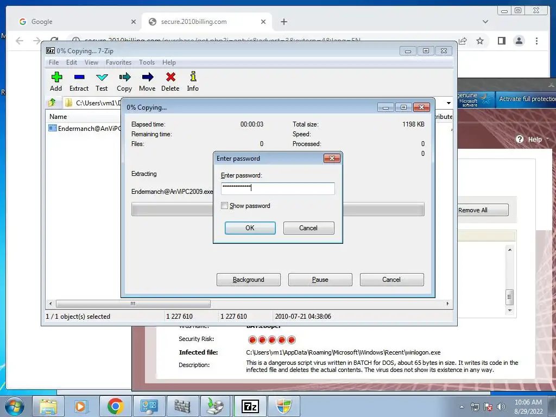The width and height of the screenshot is (556, 417).
Task: Close the Enter password dialog
Action: pyautogui.click(x=332, y=158)
